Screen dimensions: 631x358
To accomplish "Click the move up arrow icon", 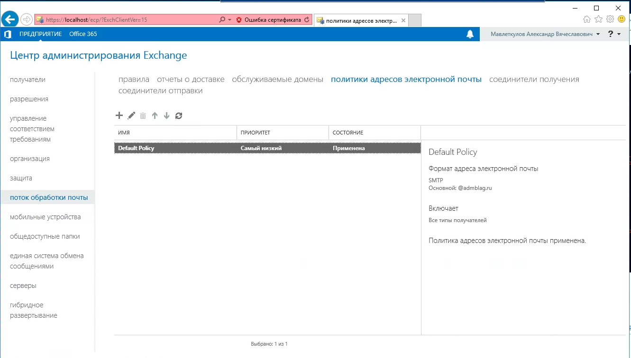I will tap(155, 116).
